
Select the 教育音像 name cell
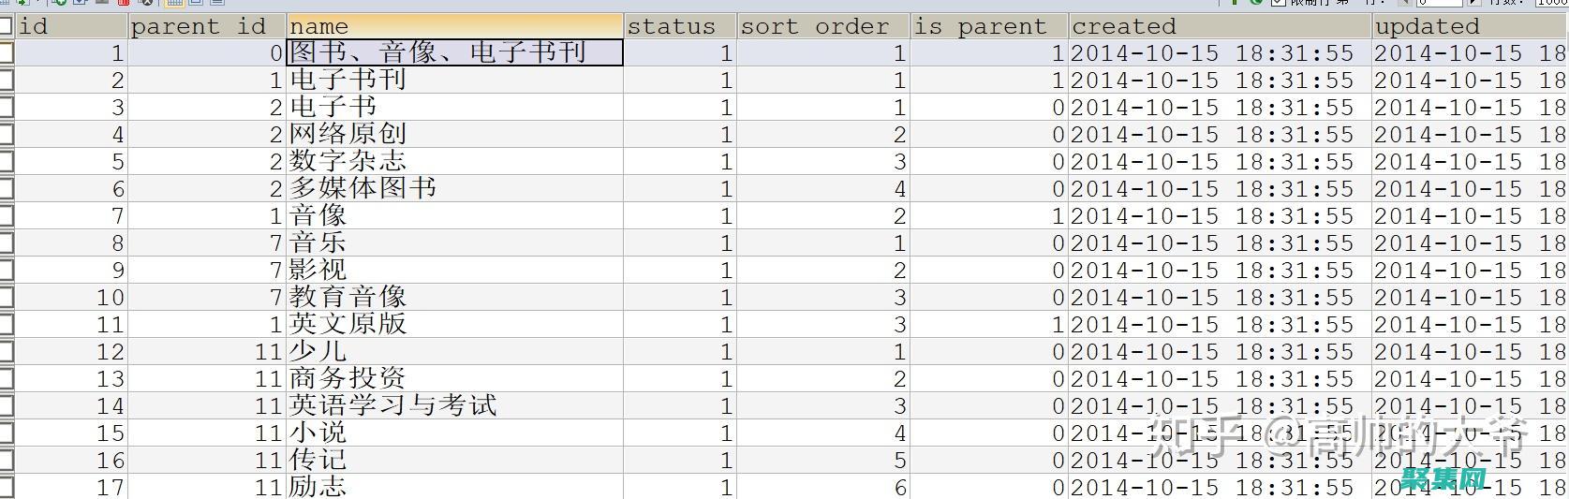[x=348, y=298]
